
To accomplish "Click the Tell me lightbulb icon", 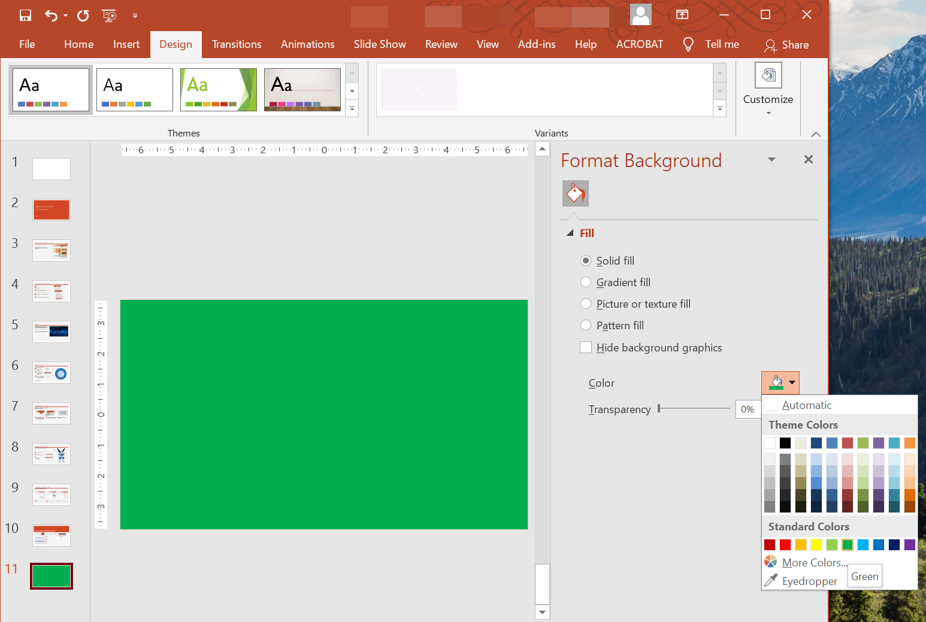I will pyautogui.click(x=688, y=44).
